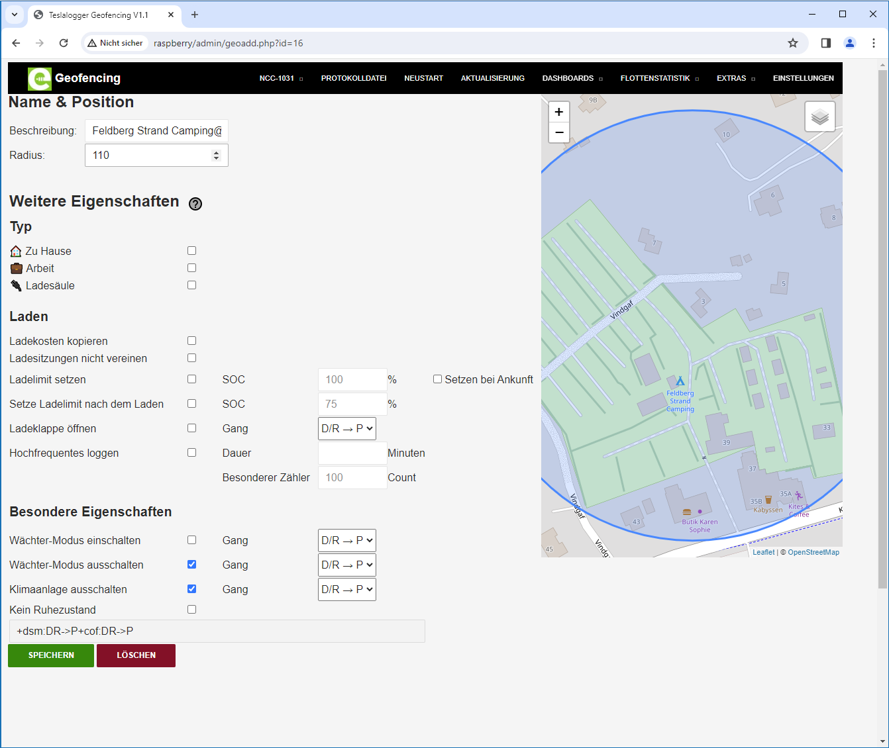
Task: Tick the Setzen bei Ankunft checkbox
Action: (x=437, y=379)
